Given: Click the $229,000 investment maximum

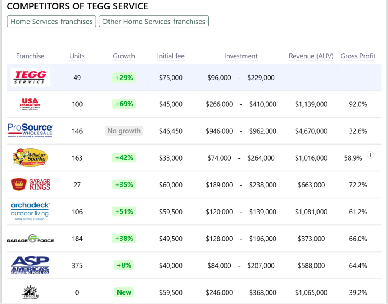Looking at the screenshot, I should click(x=261, y=78).
